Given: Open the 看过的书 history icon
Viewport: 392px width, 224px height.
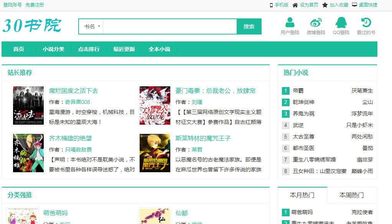Looking at the screenshot, I should click(x=366, y=22).
